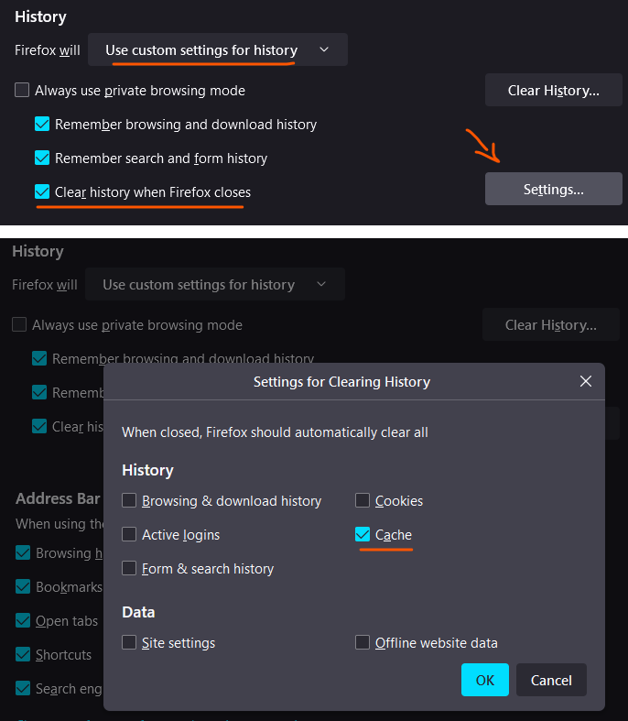Tick 'Offline website data' checkbox
The width and height of the screenshot is (628, 721).
[363, 642]
